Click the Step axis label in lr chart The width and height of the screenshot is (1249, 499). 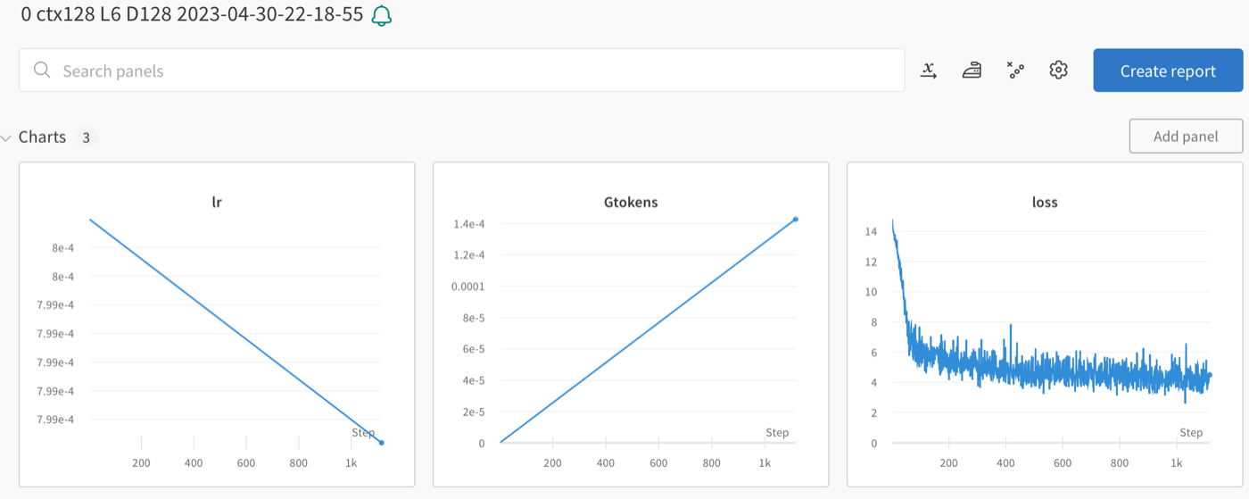pos(363,433)
